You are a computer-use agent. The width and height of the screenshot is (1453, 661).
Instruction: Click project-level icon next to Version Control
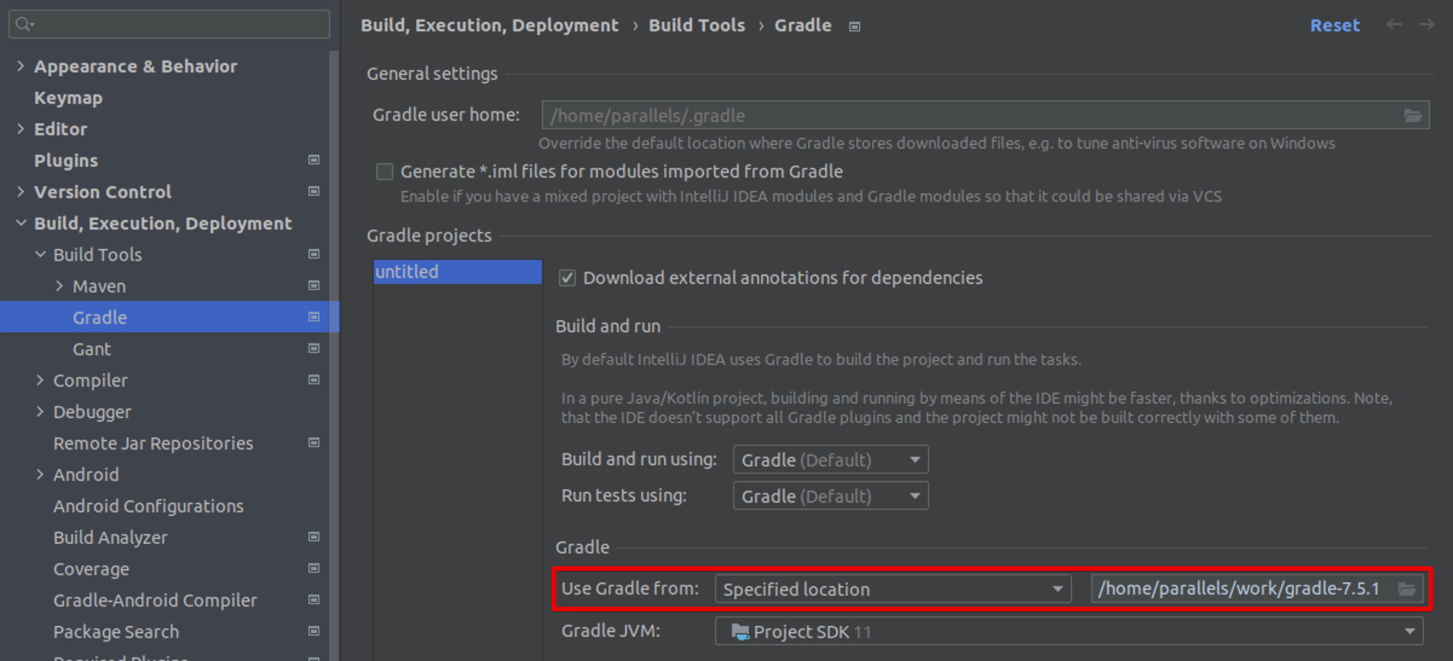click(313, 192)
